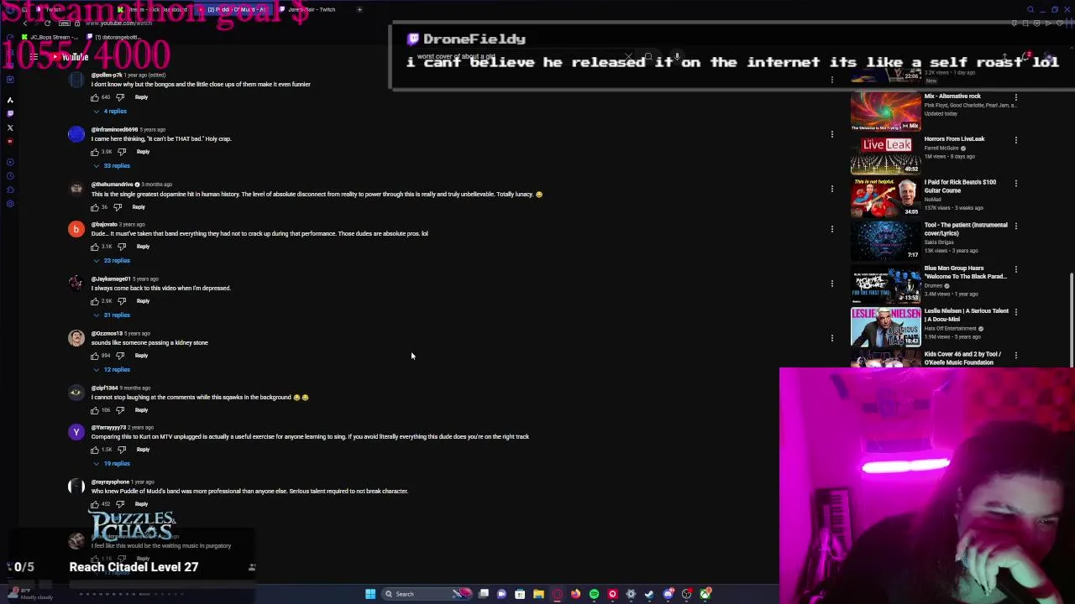Open action menu on @bajovato comment

point(831,229)
